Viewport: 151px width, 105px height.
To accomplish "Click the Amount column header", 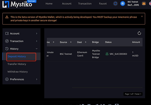I will (x=136, y=42).
